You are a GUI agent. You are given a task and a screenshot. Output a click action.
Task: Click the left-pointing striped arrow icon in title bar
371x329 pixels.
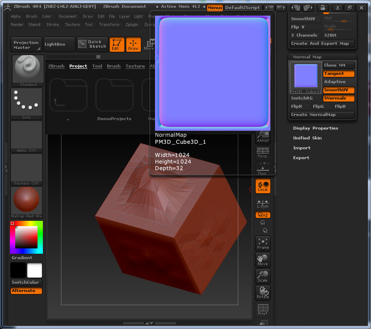[x=270, y=7]
